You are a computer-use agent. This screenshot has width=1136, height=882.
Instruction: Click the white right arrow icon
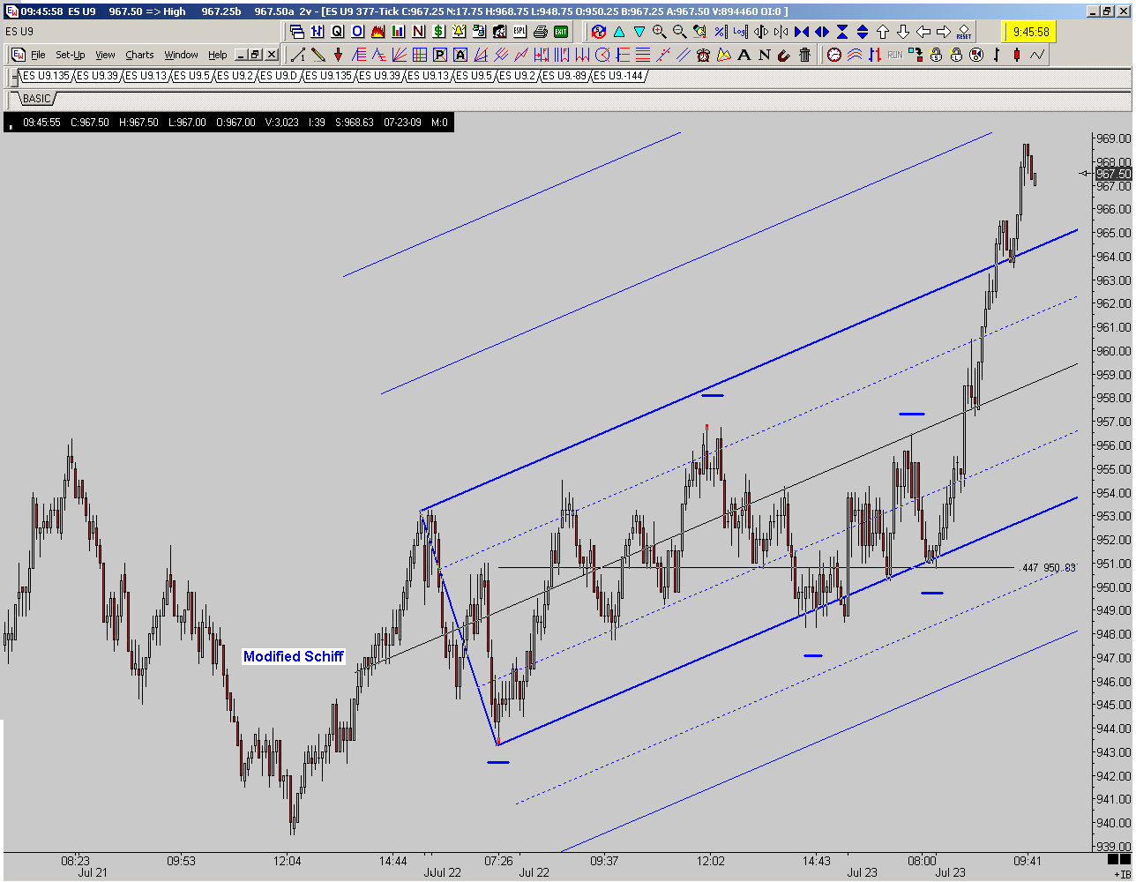coord(944,32)
